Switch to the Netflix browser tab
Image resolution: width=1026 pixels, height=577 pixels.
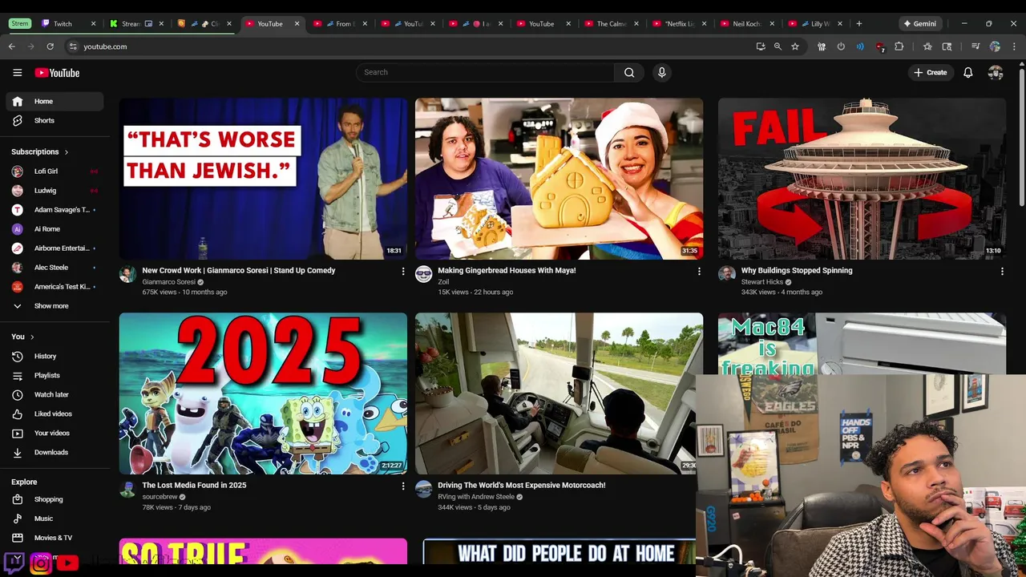(x=679, y=23)
